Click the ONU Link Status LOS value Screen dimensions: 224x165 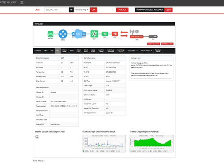coord(107,95)
